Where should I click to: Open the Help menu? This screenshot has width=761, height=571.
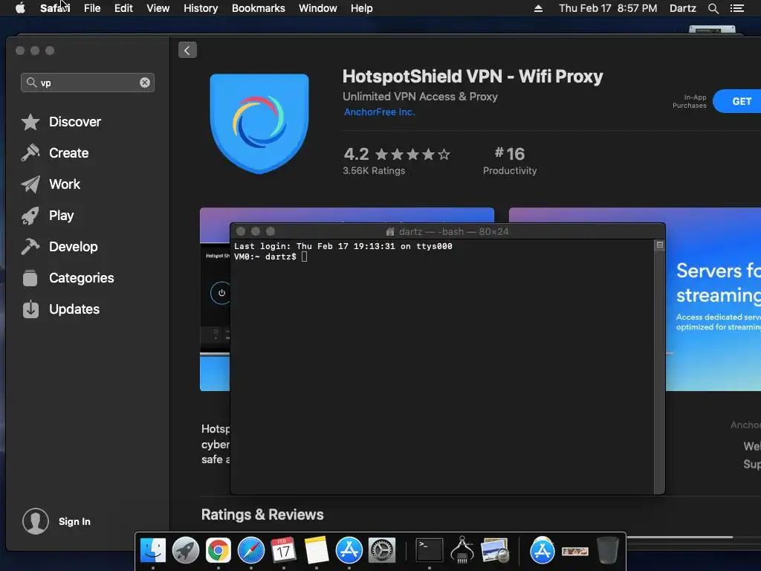pos(362,8)
